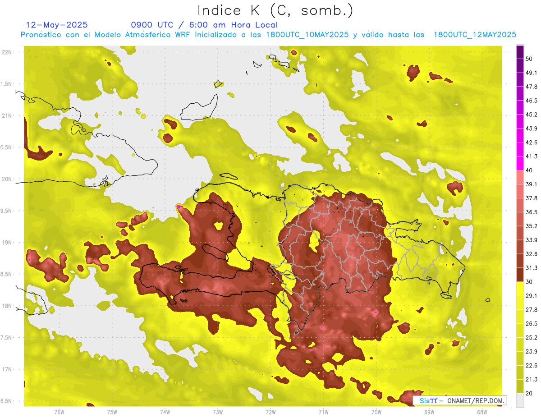
Task: Pick the magenta swatch between 40 and 41.3
Action: [x=520, y=163]
